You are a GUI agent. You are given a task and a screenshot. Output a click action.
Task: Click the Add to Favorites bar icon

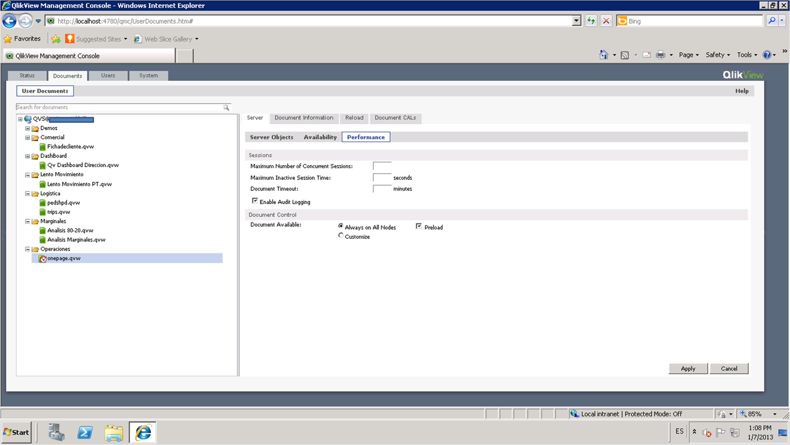56,39
